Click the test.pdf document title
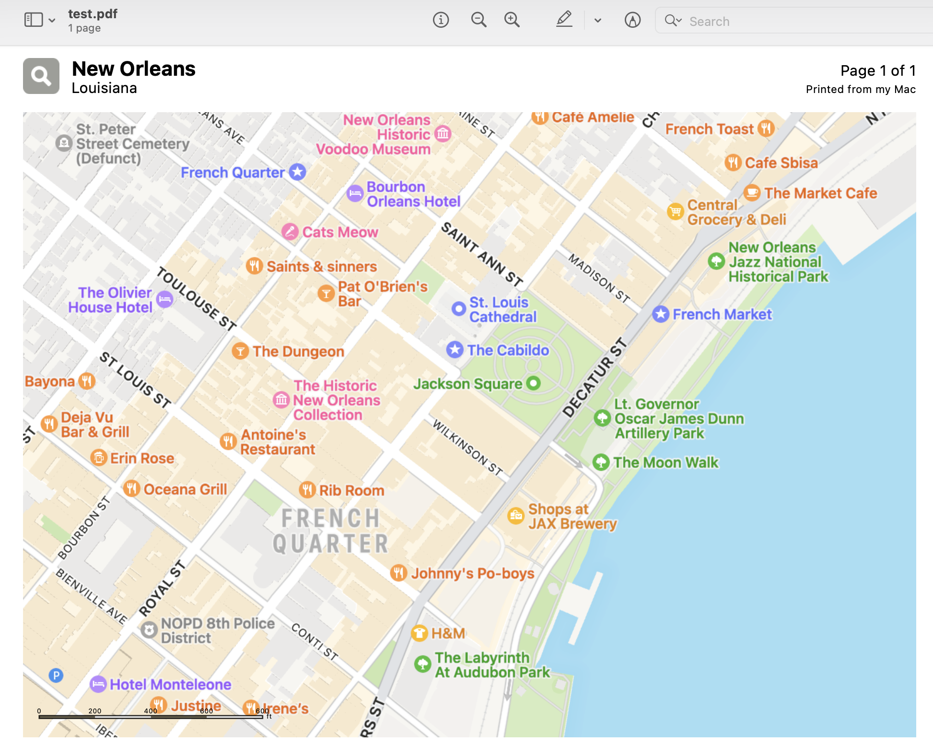 click(93, 14)
